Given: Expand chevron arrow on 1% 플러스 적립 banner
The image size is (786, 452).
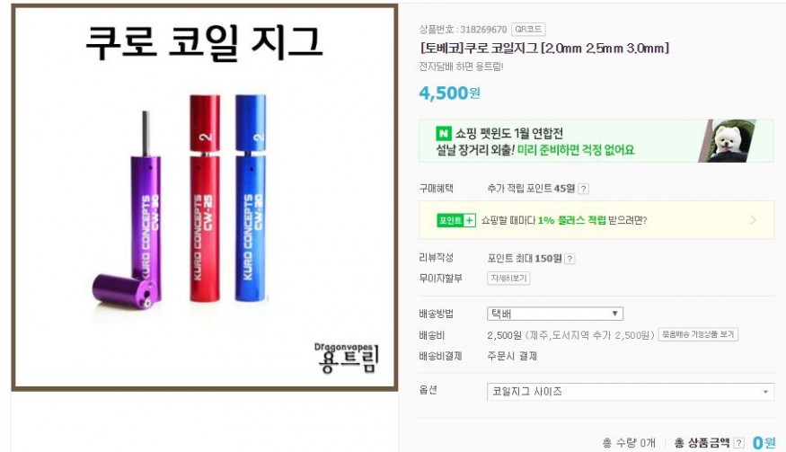Looking at the screenshot, I should click(753, 220).
